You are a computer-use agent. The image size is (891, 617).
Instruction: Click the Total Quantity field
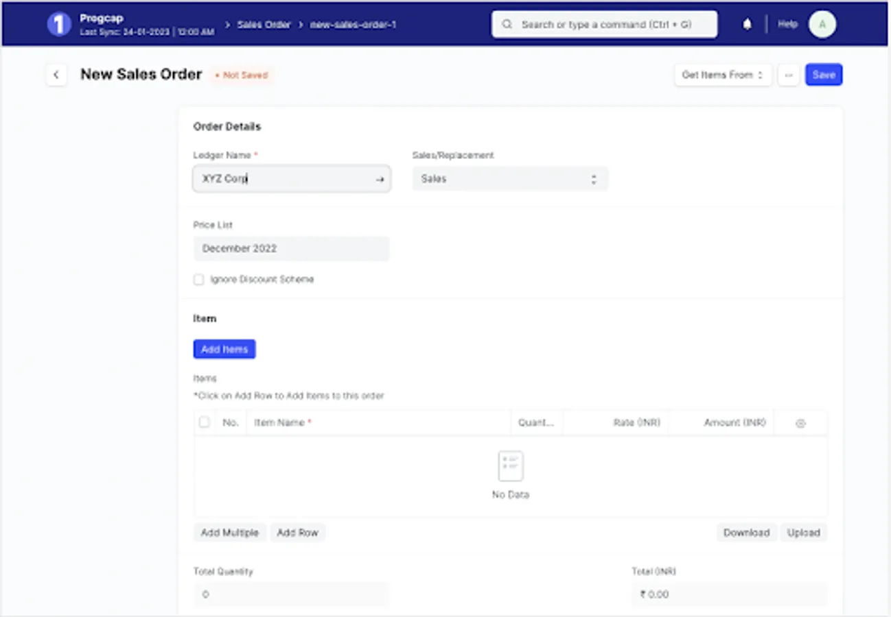click(291, 594)
